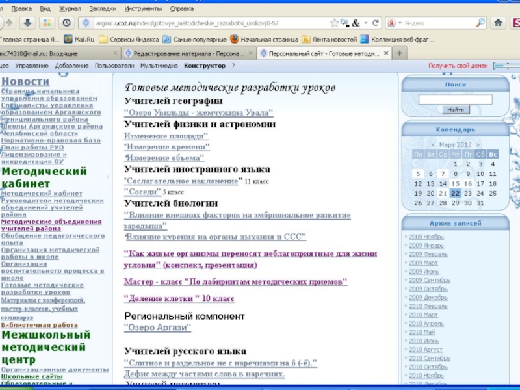Go to next month in calendar
The image size is (520, 390).
point(477,144)
